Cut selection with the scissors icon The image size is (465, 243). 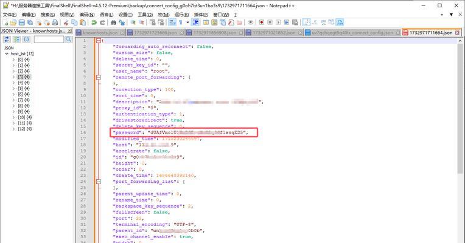pyautogui.click(x=66, y=22)
